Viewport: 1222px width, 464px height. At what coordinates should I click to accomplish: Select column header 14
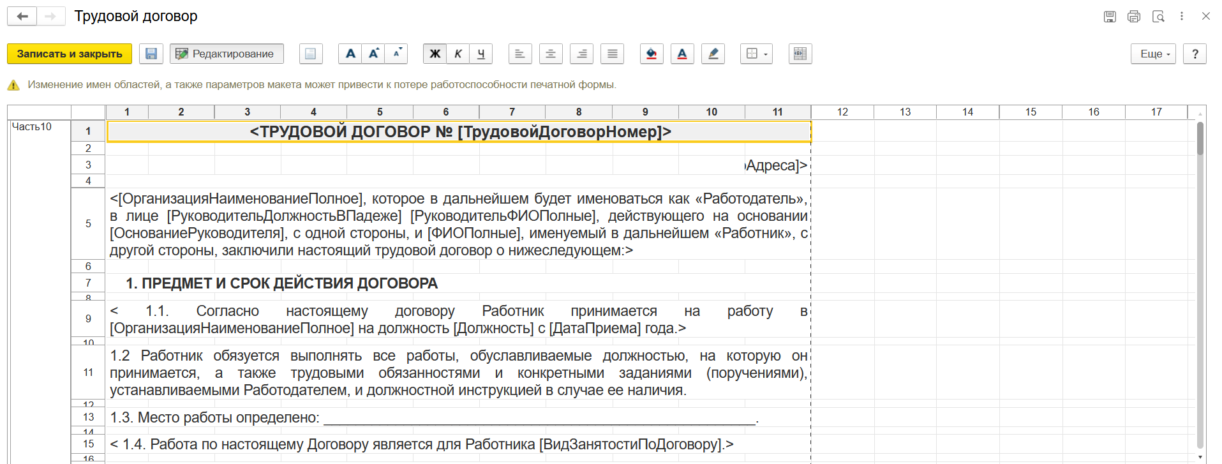click(967, 112)
